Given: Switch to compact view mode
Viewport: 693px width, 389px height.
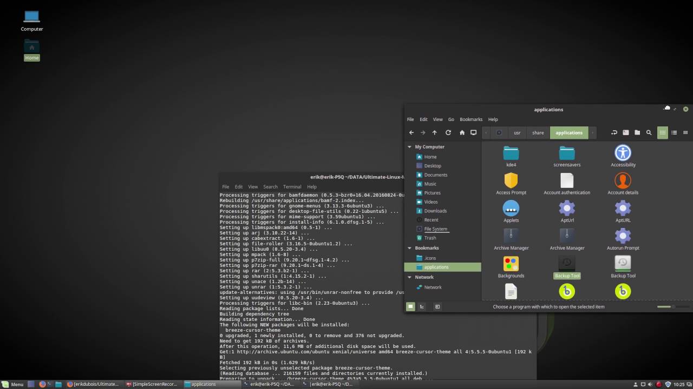Looking at the screenshot, I should click(x=685, y=132).
